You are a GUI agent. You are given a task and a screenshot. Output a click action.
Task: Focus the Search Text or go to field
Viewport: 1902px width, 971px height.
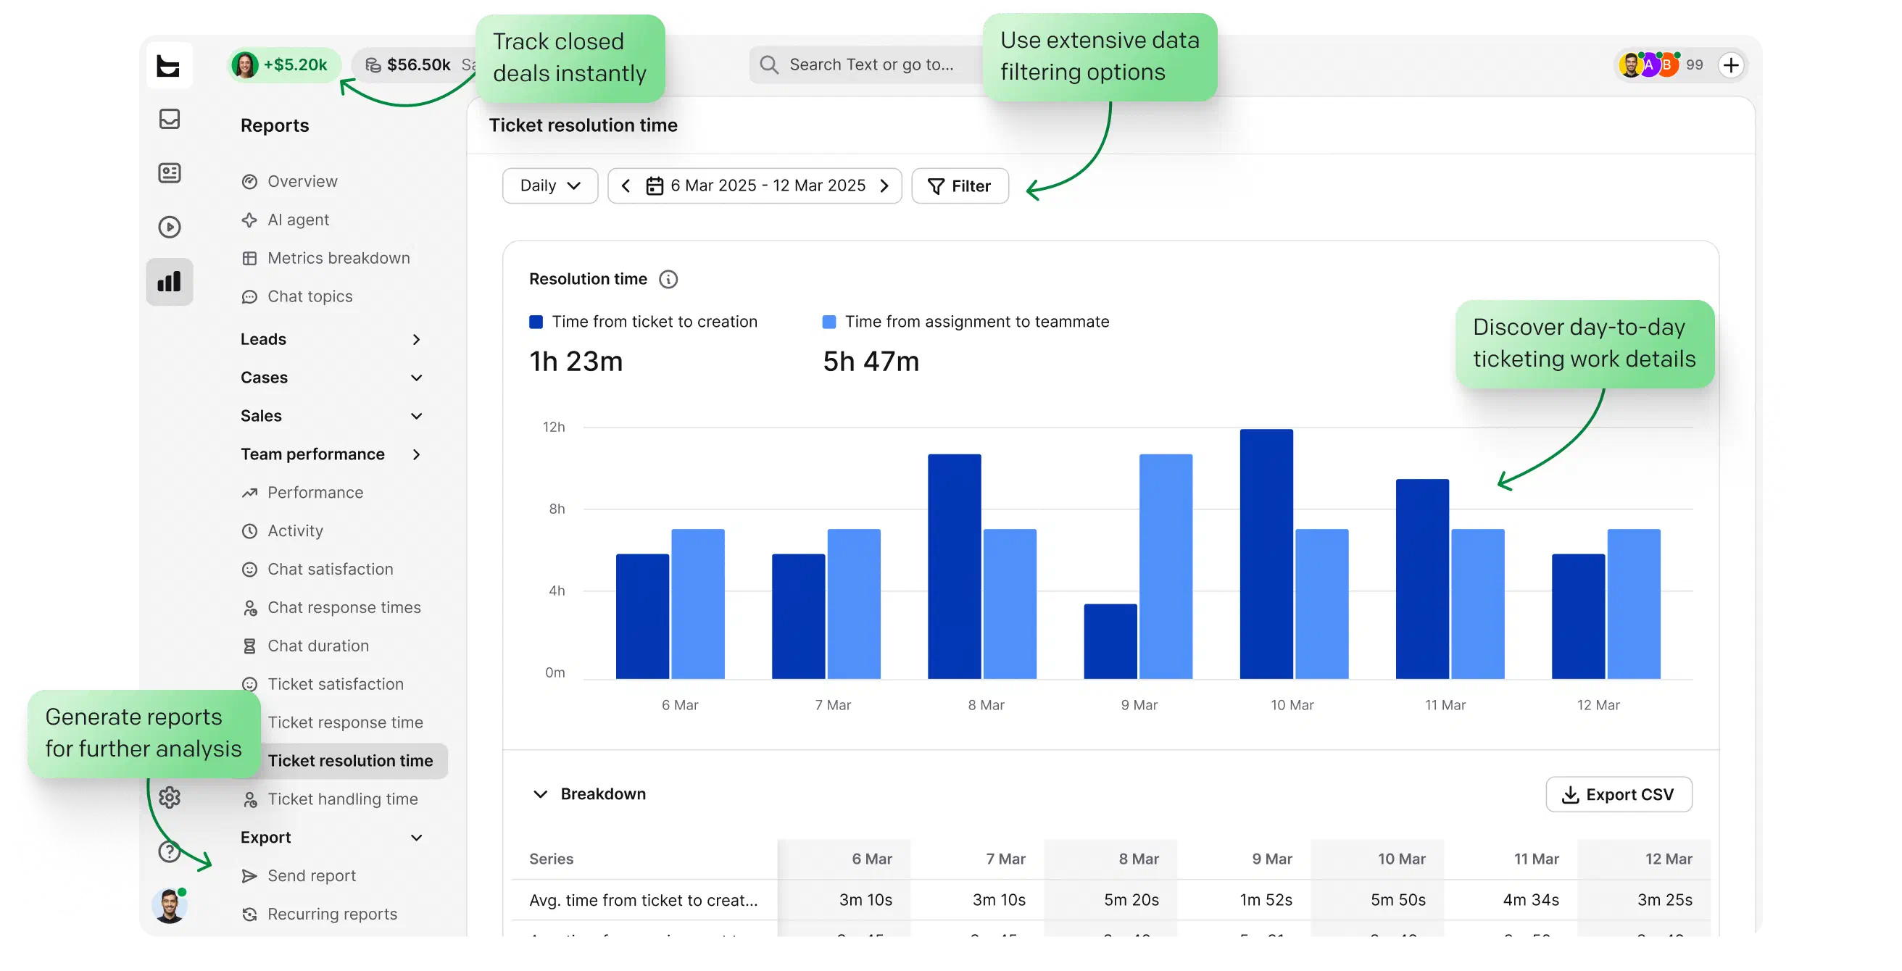[867, 65]
